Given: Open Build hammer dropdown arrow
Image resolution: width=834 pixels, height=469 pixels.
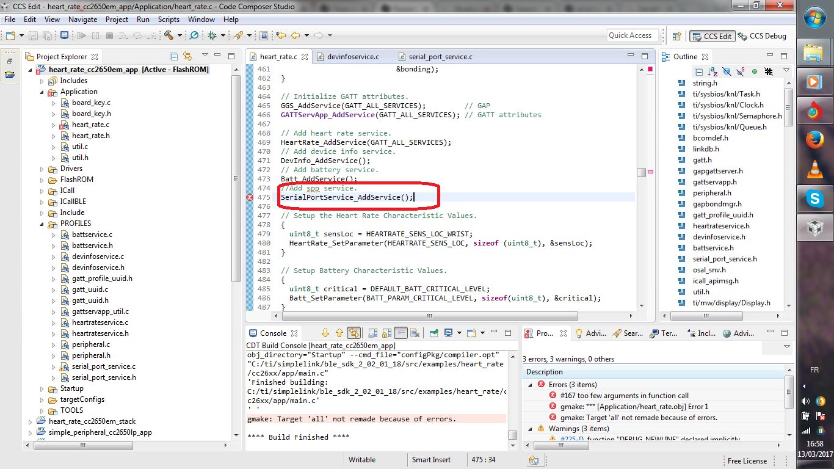Looking at the screenshot, I should tap(179, 35).
